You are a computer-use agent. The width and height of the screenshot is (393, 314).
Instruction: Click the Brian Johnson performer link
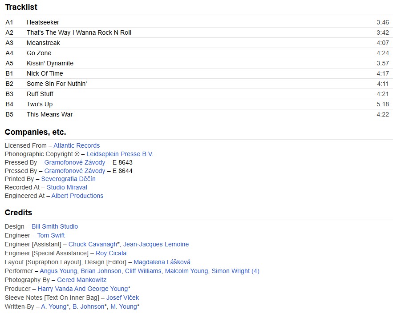pyautogui.click(x=101, y=271)
